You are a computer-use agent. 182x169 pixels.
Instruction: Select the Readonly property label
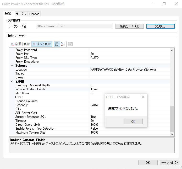click(x=21, y=105)
